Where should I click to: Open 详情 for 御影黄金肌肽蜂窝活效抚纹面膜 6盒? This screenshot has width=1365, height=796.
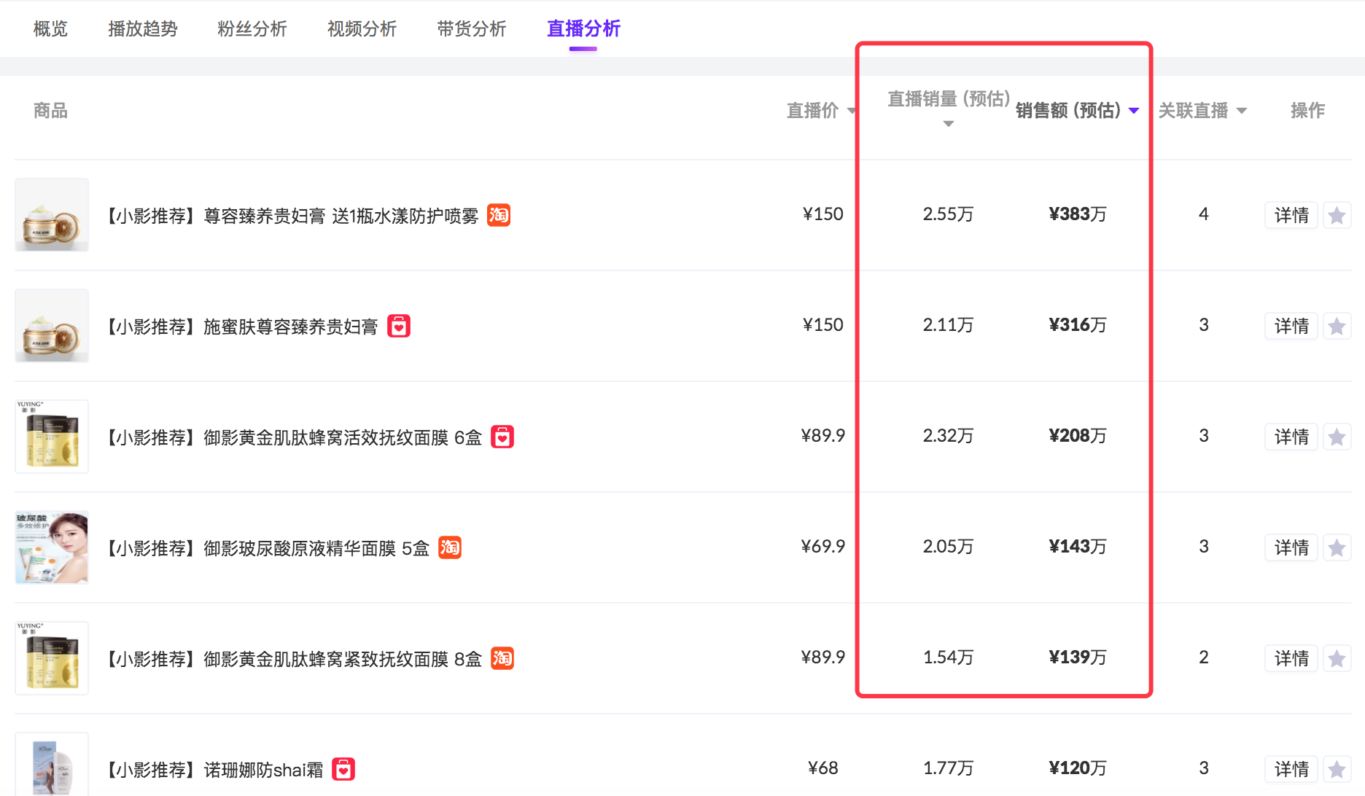pyautogui.click(x=1291, y=437)
